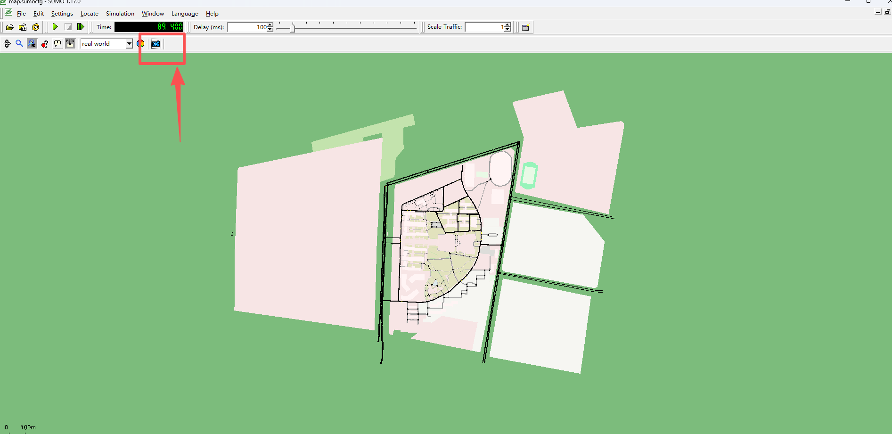The height and width of the screenshot is (434, 892).
Task: Expand the 'real world' scheme dropdown
Action: pos(129,43)
